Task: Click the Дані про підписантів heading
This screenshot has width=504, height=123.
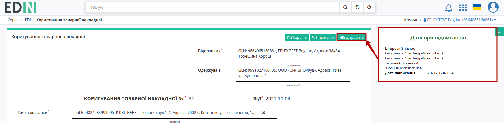Action: pos(438,38)
